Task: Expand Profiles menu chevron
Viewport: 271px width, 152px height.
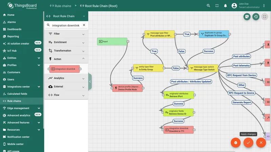Action: [x=39, y=65]
